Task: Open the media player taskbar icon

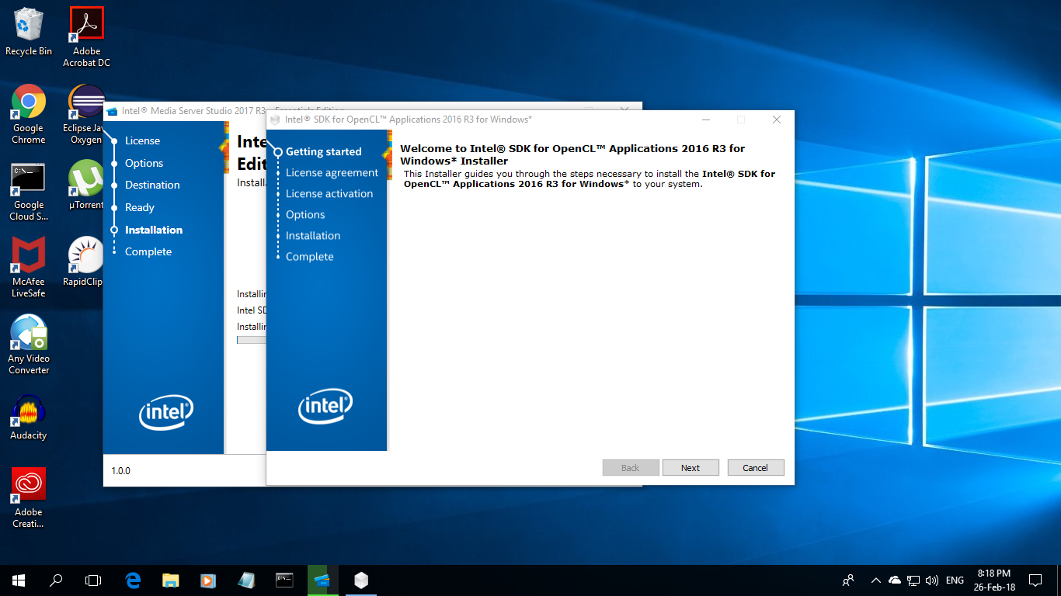Action: pyautogui.click(x=207, y=580)
